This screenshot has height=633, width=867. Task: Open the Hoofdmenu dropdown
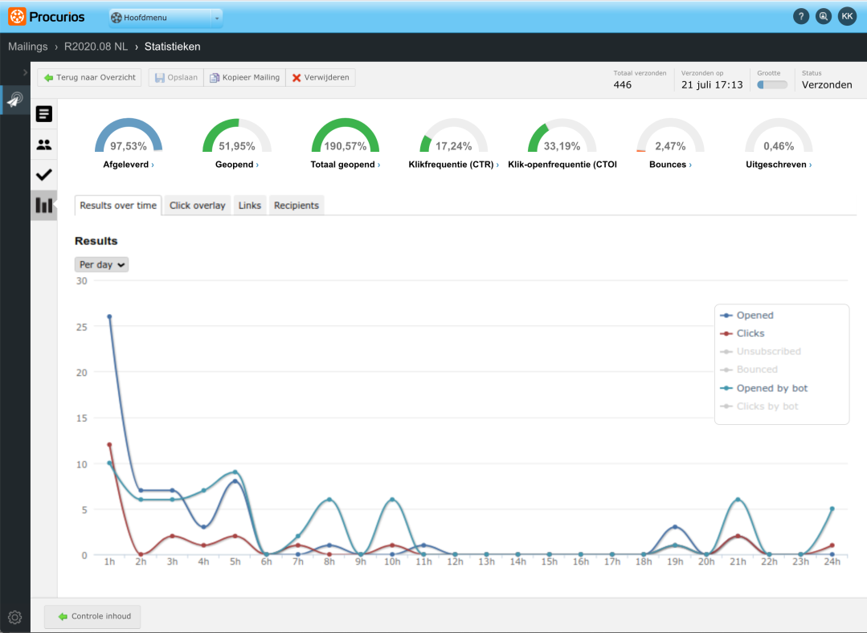pos(166,18)
